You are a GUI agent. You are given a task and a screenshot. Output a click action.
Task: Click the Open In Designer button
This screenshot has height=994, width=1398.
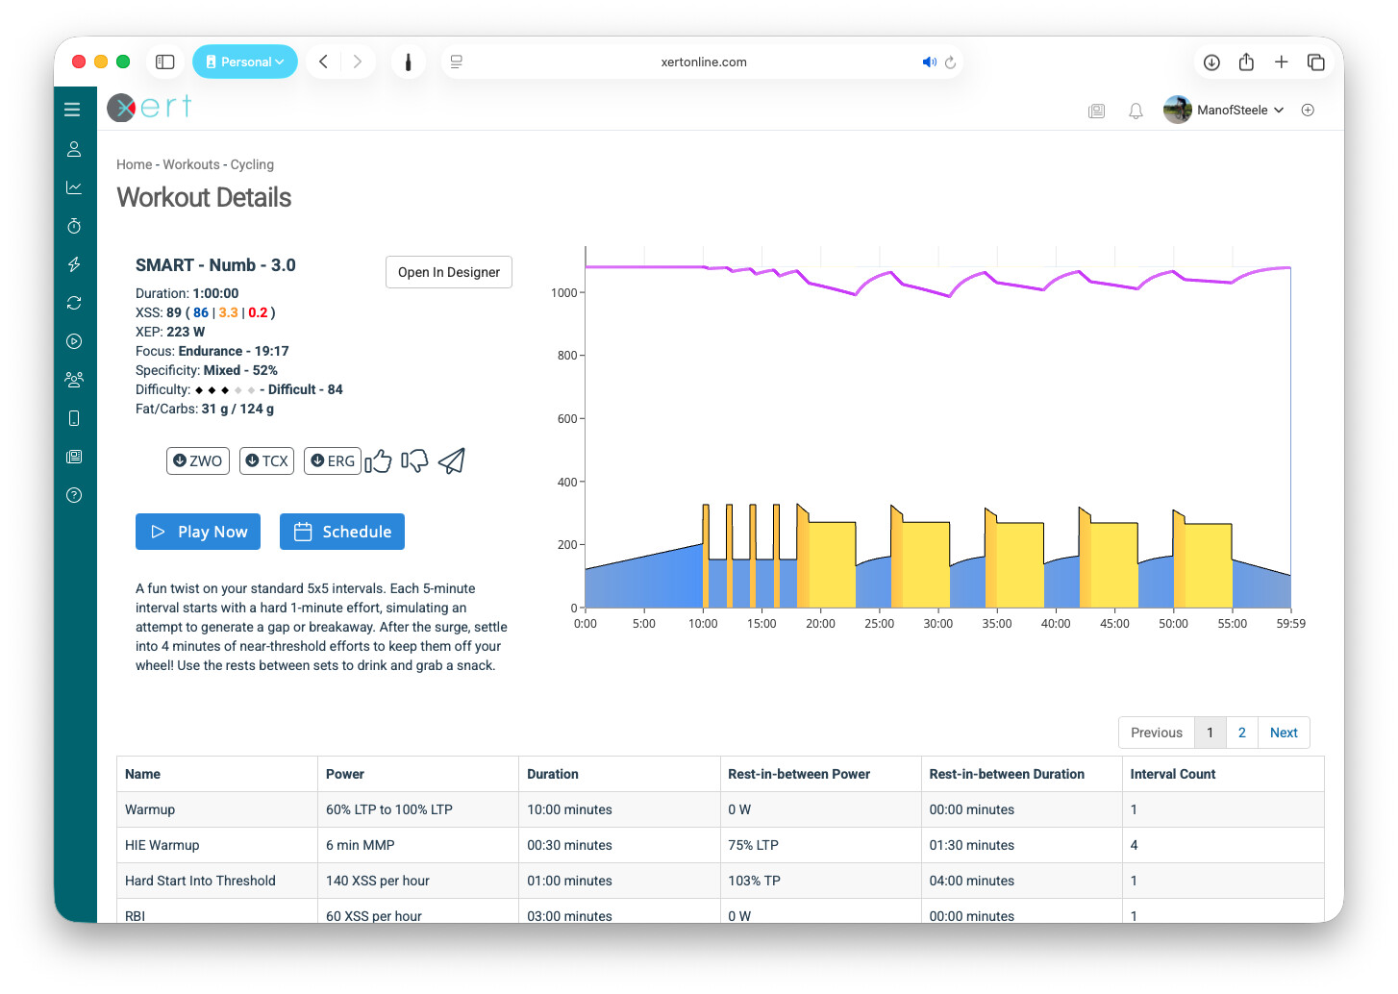[448, 272]
